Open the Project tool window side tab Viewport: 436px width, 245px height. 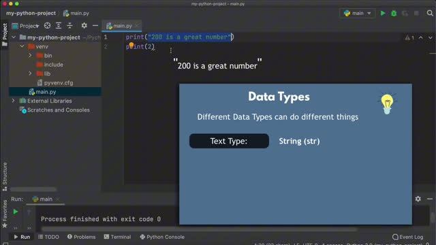[5, 35]
